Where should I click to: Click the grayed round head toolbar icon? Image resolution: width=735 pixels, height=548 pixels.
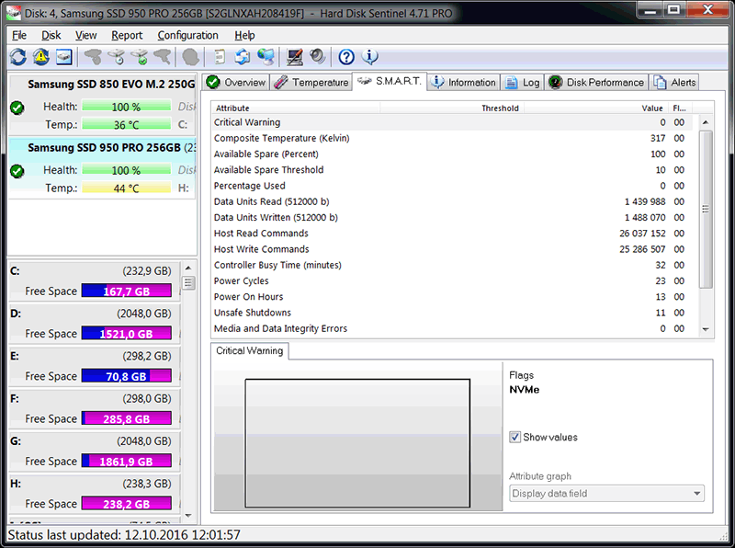tap(190, 57)
